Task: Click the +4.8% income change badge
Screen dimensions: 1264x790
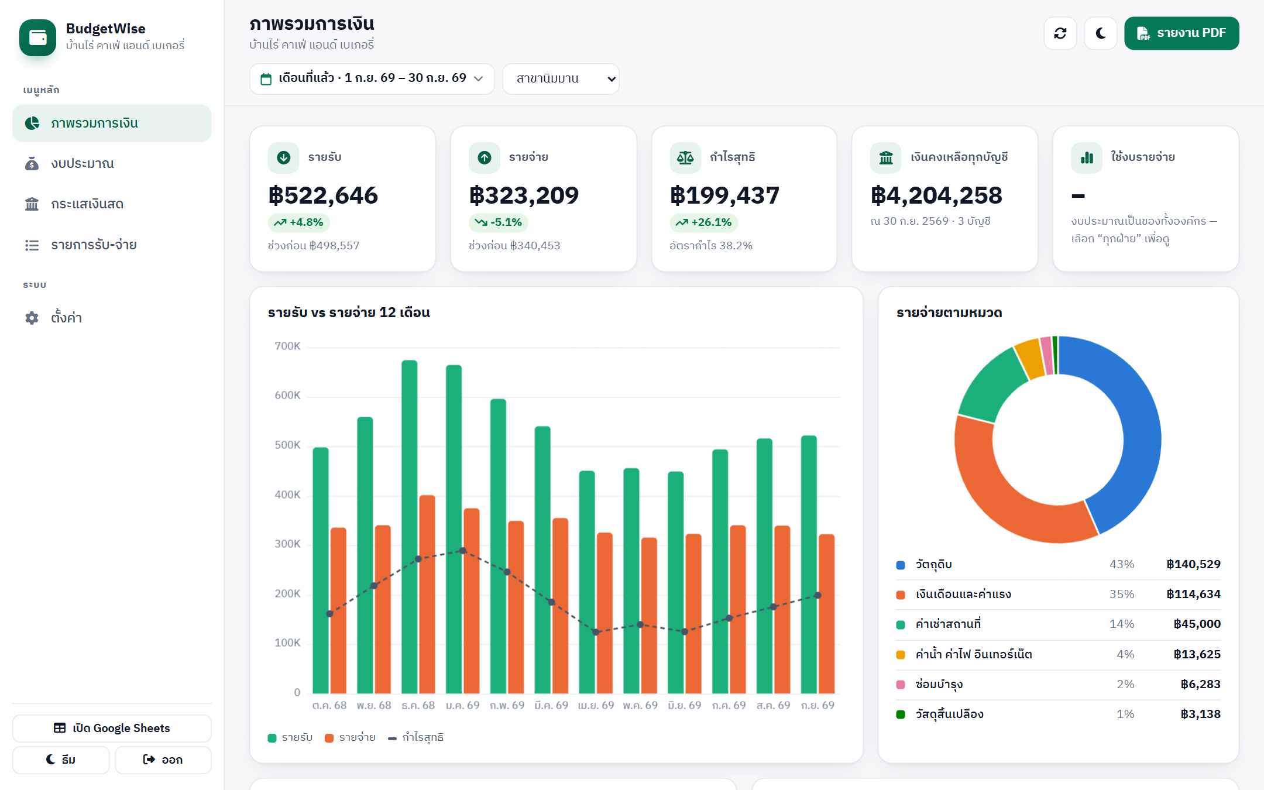Action: click(x=298, y=222)
